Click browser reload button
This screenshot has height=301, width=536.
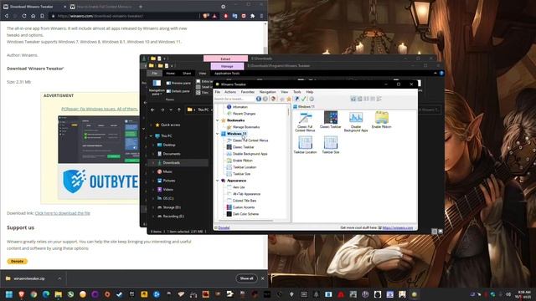pos(24,16)
